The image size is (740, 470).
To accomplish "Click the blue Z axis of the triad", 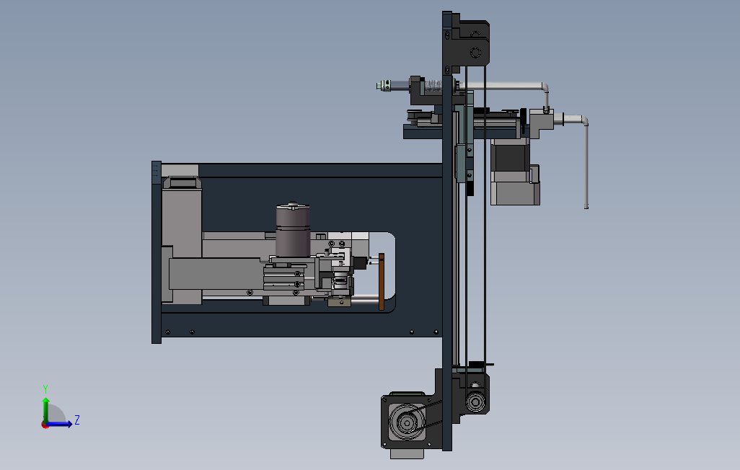I will pos(59,425).
